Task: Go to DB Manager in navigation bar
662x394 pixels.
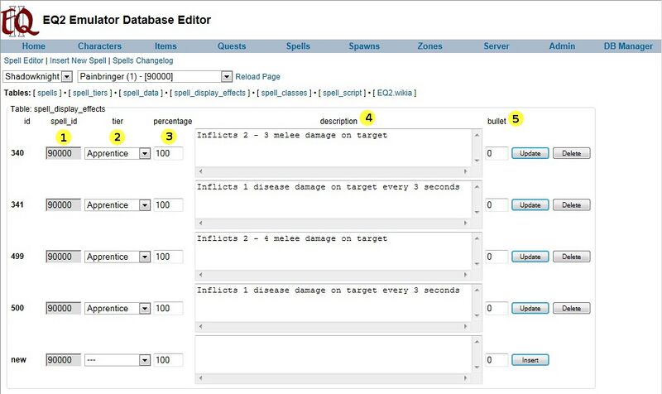Action: (628, 46)
